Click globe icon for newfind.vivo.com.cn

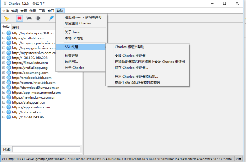click(x=9, y=97)
